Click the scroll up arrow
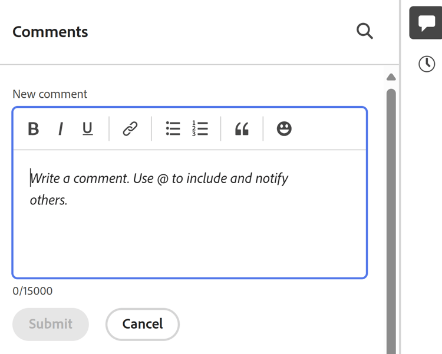 coord(391,77)
